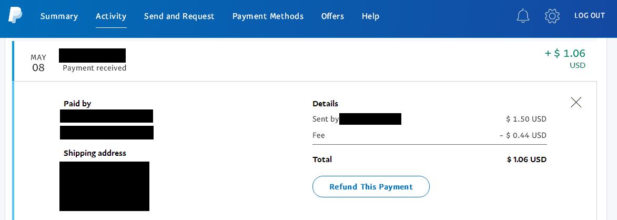Go to the Summary page
Viewport: 617px width, 220px height.
59,16
